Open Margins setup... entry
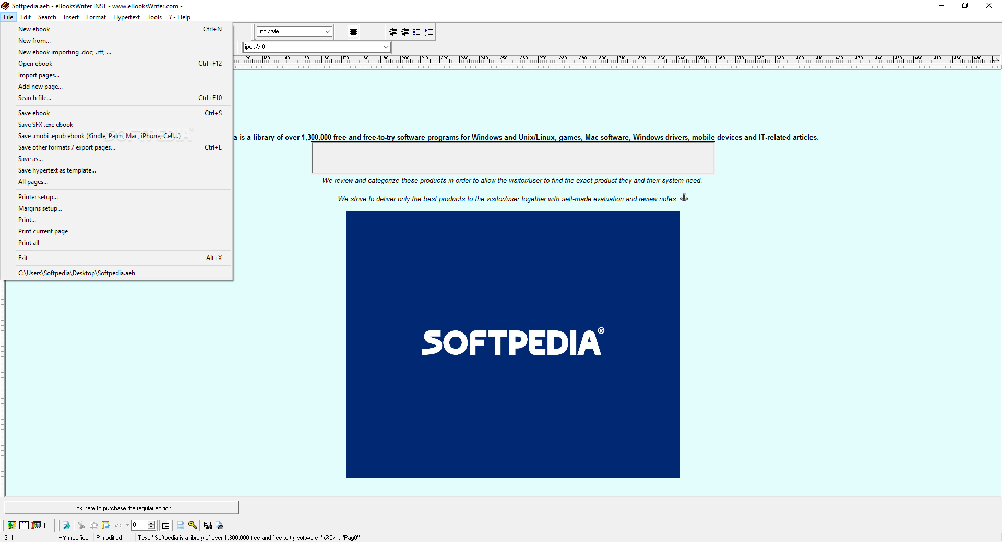This screenshot has width=1002, height=542. (x=117, y=208)
